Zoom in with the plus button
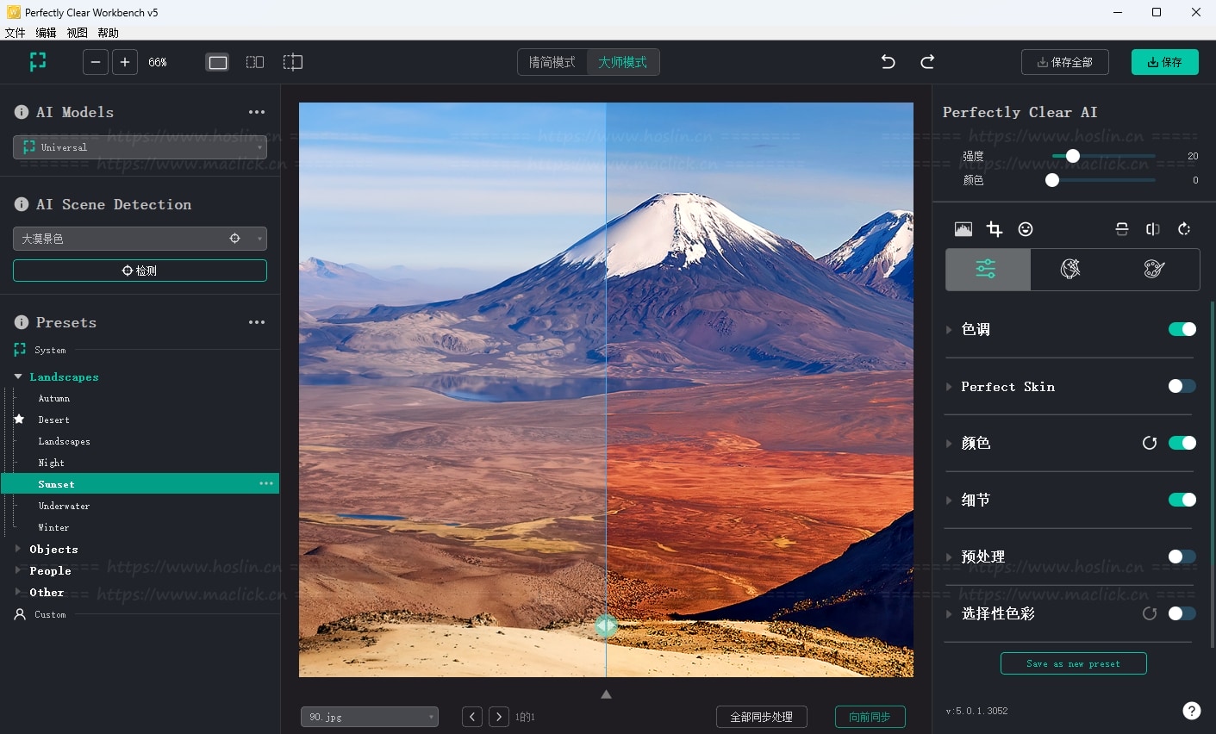Image resolution: width=1216 pixels, height=734 pixels. point(125,62)
